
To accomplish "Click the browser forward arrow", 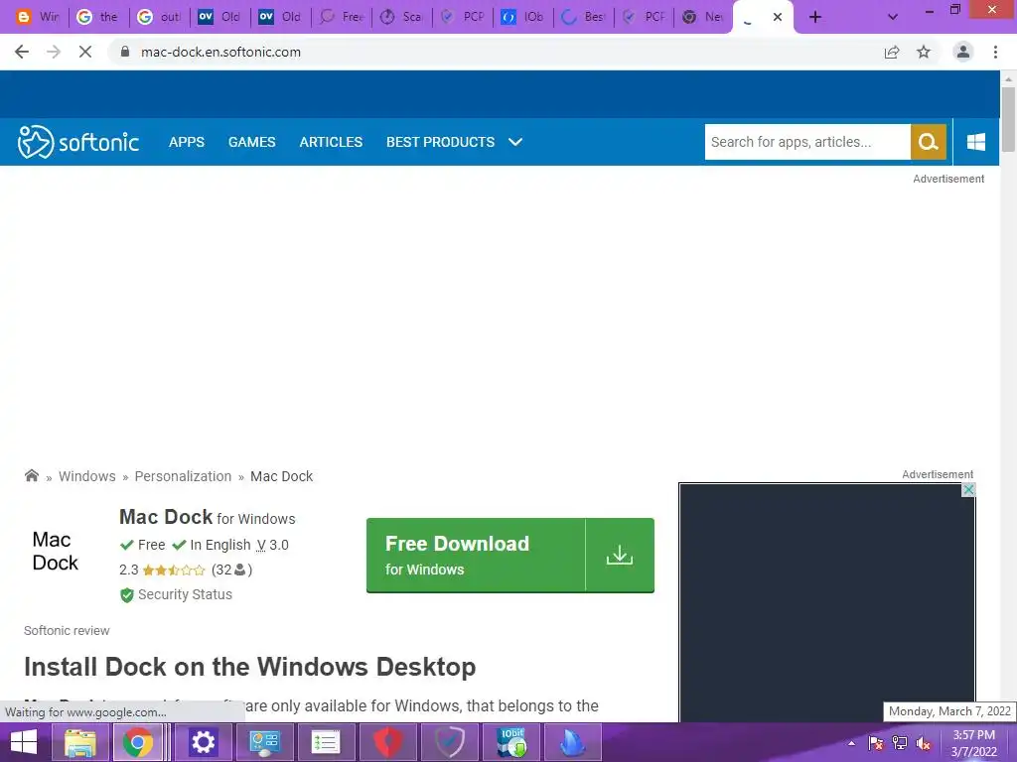I will (x=54, y=52).
